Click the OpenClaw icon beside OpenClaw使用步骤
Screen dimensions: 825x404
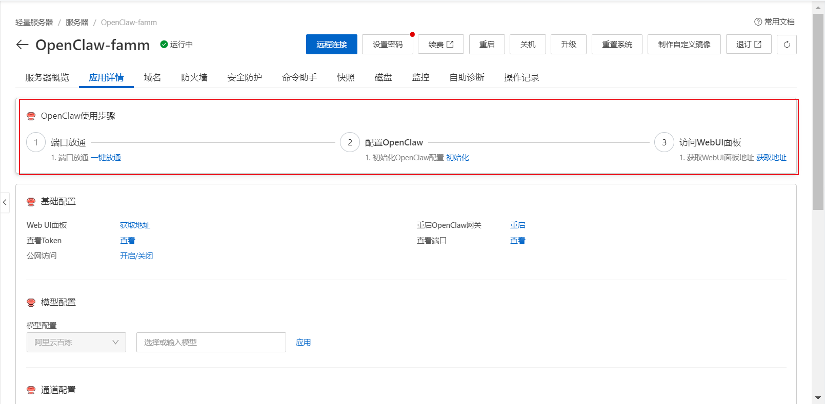point(31,116)
